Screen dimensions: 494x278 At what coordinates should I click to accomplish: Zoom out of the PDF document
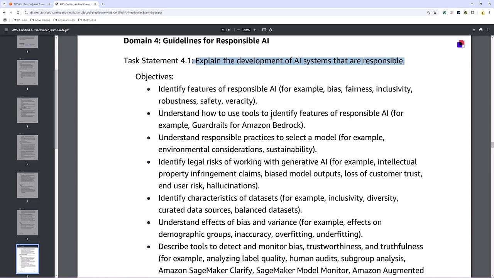pos(238,30)
